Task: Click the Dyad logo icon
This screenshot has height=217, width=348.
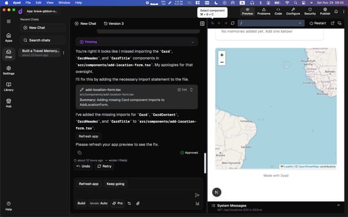Action: coord(20,11)
